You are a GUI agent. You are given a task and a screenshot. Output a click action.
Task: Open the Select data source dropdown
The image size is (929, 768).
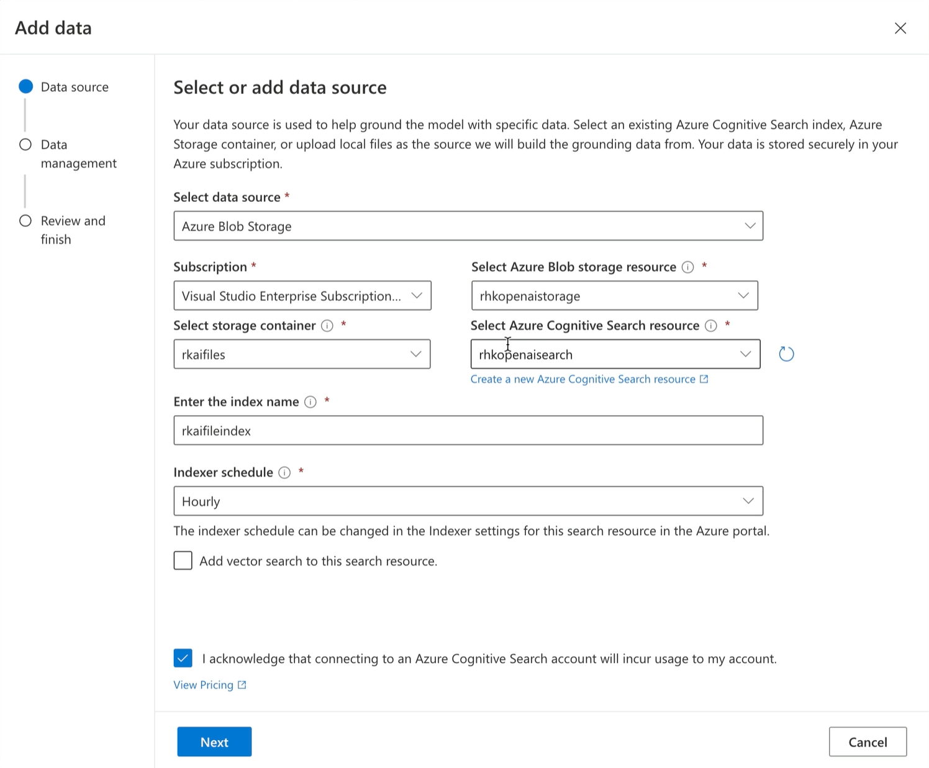pos(468,226)
